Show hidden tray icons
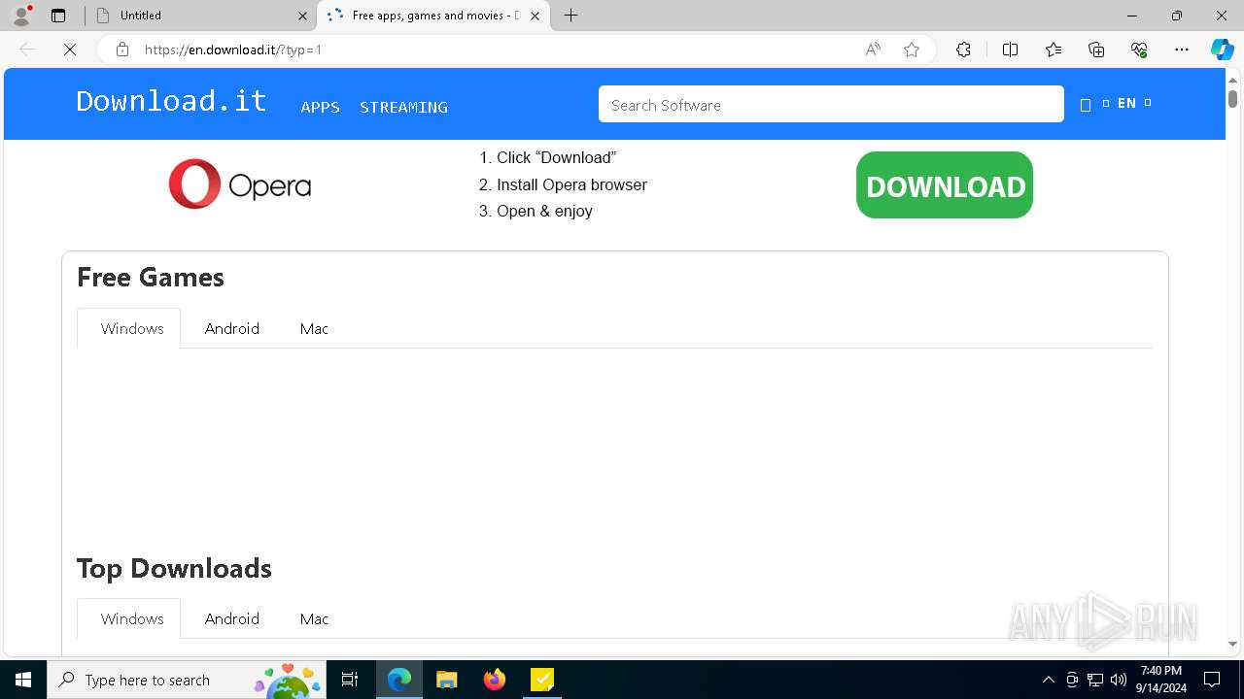 [1048, 680]
